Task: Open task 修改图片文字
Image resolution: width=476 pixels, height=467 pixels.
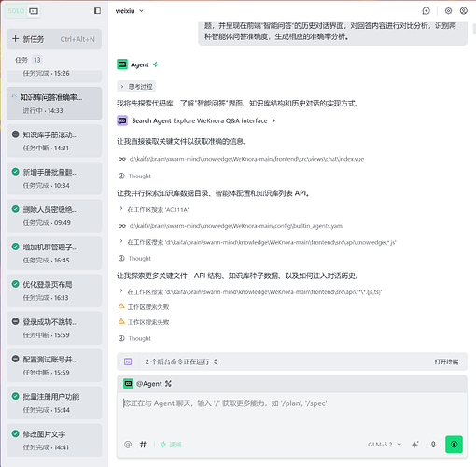Action: 54,440
